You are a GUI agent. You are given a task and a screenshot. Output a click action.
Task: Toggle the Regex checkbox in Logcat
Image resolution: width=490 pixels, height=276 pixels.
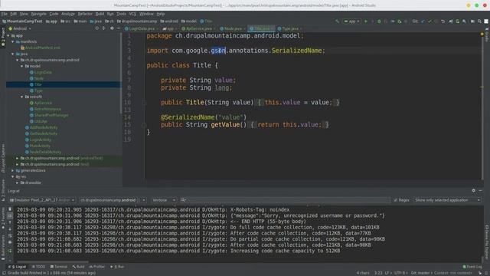click(x=396, y=200)
